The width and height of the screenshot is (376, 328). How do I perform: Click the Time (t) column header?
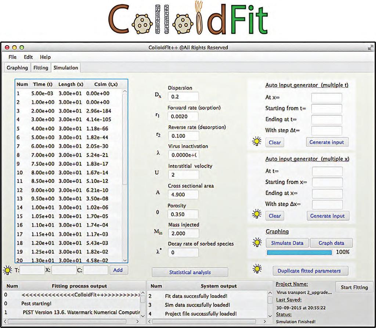(x=43, y=84)
